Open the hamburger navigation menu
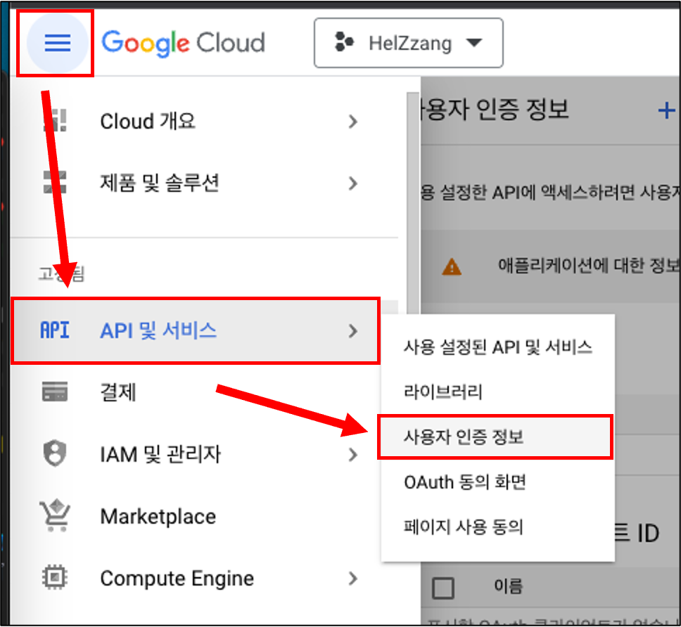The image size is (681, 627). [x=57, y=43]
